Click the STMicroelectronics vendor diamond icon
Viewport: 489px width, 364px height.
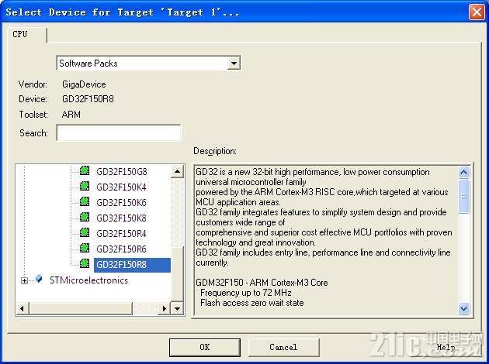[39, 279]
